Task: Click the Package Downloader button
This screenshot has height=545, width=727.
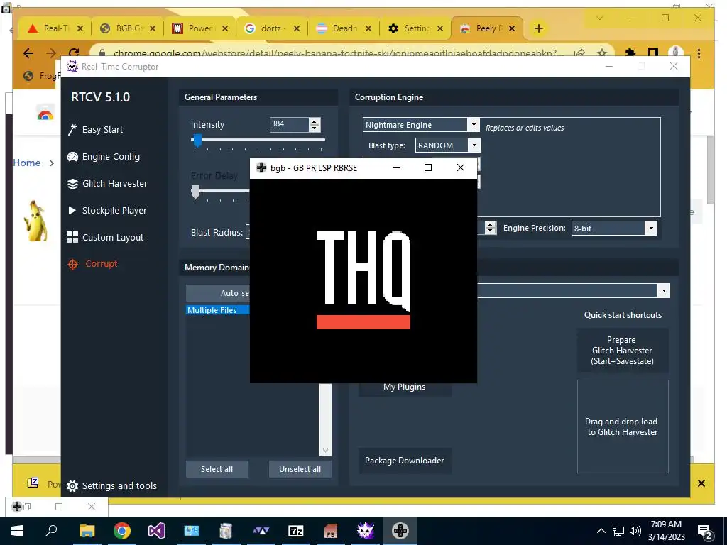Action: click(405, 461)
